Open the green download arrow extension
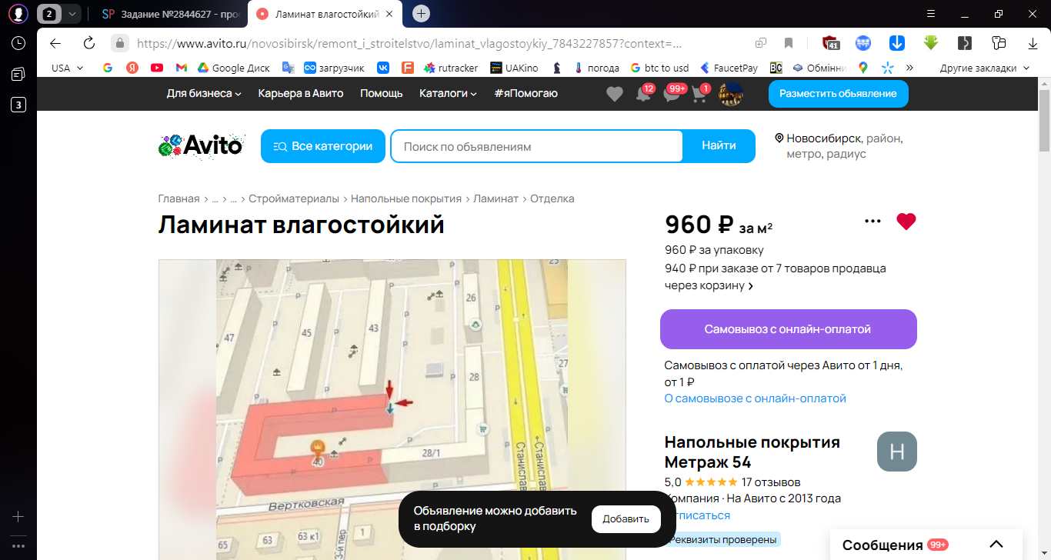This screenshot has height=560, width=1051. [931, 43]
